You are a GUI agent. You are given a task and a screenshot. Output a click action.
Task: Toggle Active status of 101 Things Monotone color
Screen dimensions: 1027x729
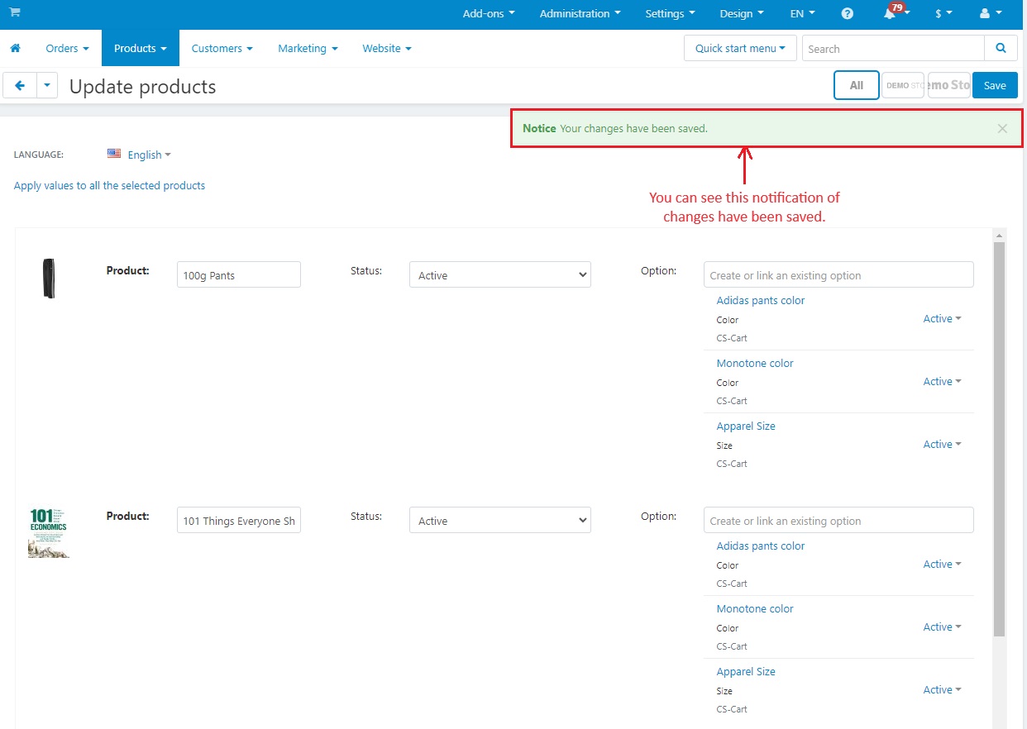(x=942, y=627)
